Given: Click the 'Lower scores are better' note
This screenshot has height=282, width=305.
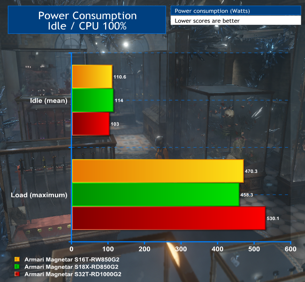Looking at the screenshot, I should click(236, 20).
